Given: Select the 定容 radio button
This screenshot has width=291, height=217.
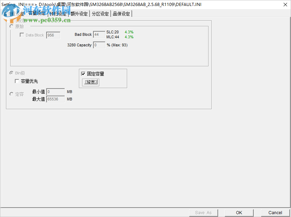Looking at the screenshot, I should tap(11, 94).
